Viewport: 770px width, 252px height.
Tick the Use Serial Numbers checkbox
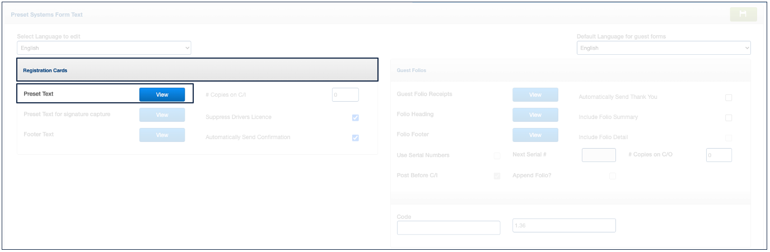tap(497, 156)
